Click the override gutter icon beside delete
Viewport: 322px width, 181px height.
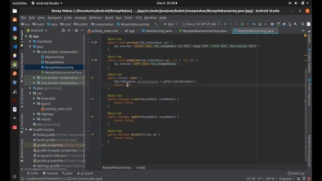point(93,134)
